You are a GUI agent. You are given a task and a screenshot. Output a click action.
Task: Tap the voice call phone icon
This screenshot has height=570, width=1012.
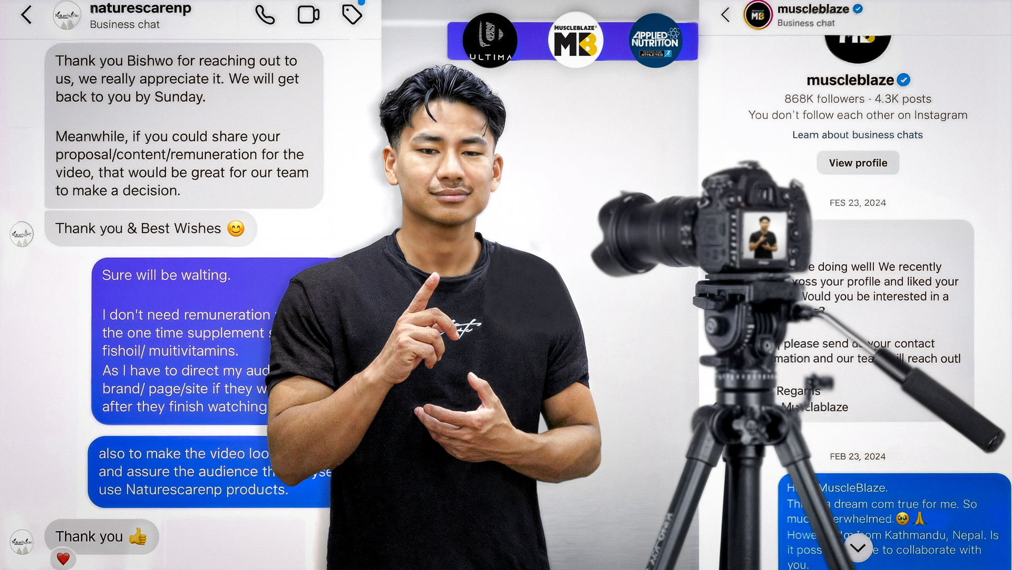pos(265,15)
